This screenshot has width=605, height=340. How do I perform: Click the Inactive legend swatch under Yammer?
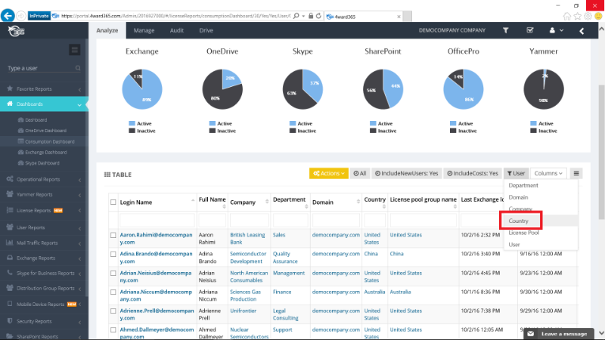coord(533,131)
